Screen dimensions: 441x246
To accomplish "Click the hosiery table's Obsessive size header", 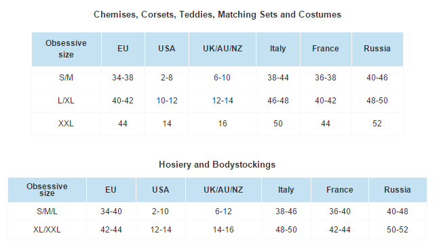I will (x=47, y=190).
